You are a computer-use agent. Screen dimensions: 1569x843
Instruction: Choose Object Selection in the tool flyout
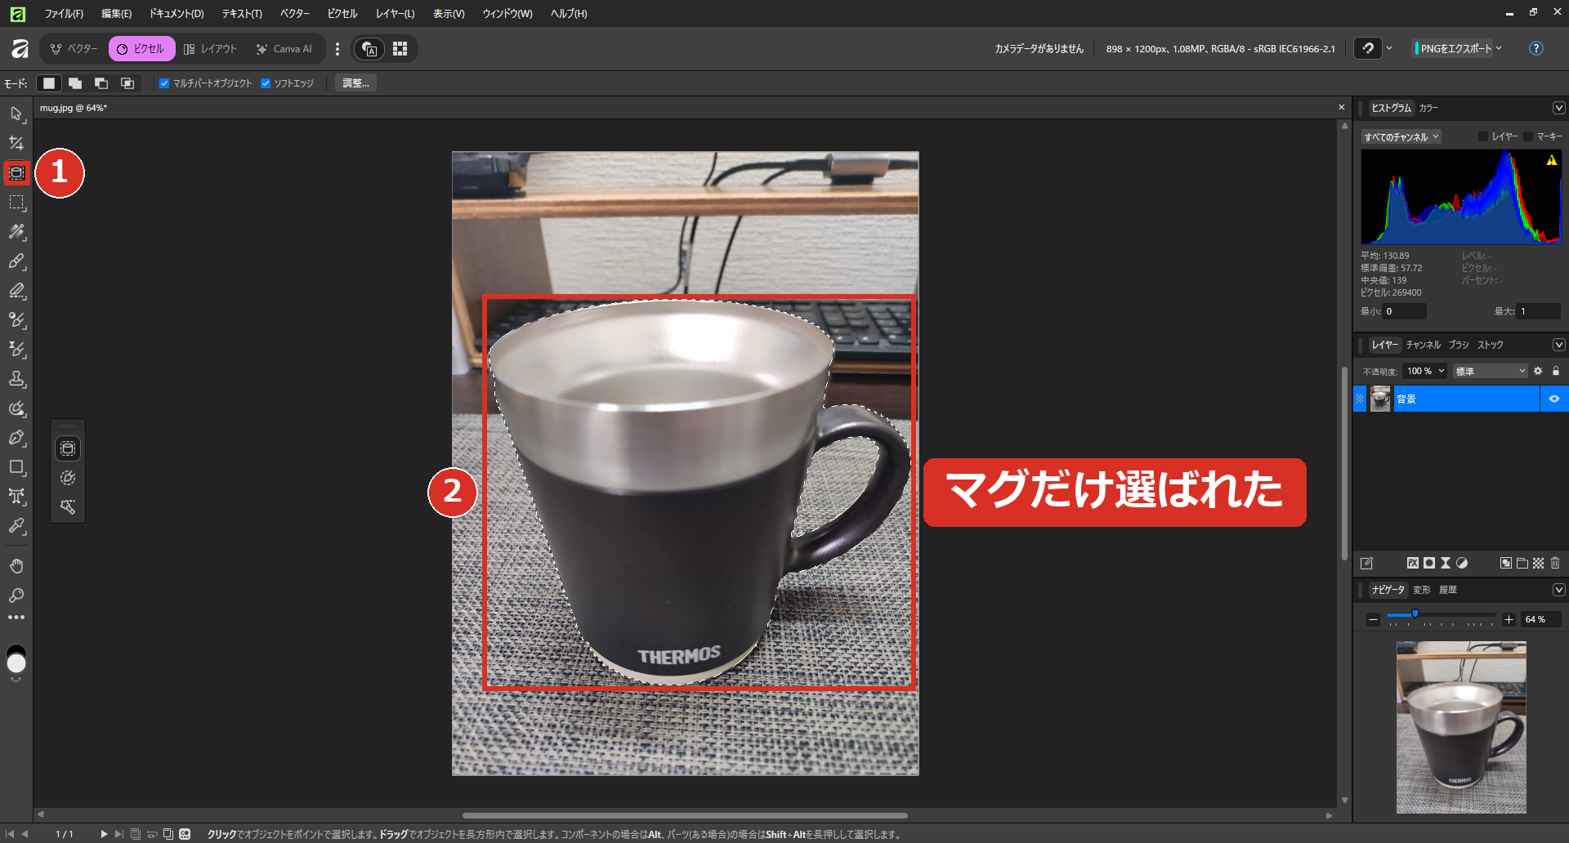68,448
